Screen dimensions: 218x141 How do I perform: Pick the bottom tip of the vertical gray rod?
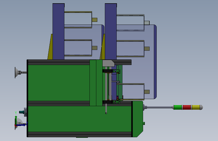click(106, 113)
